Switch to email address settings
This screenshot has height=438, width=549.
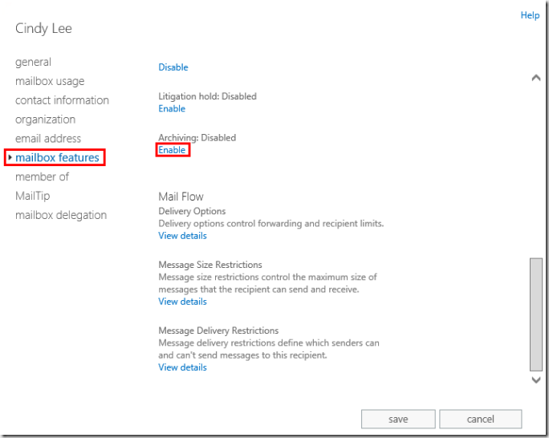click(x=48, y=138)
